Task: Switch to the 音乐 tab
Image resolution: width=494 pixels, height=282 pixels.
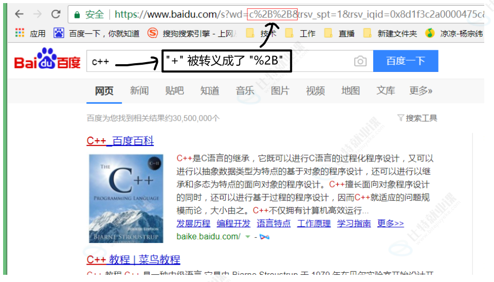Action: click(245, 91)
